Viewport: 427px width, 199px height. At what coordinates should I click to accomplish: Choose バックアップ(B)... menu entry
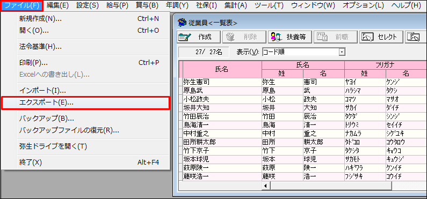click(x=86, y=119)
